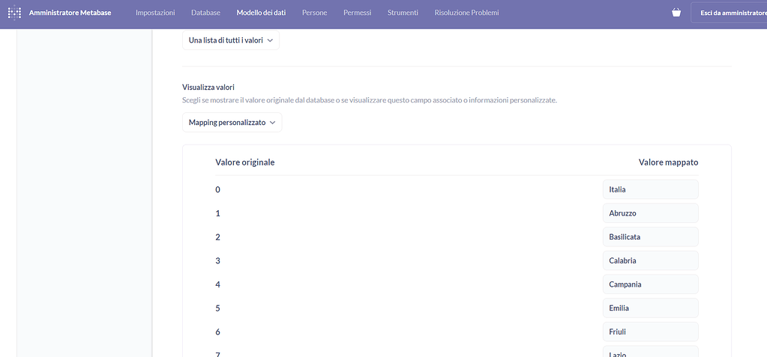Click the description text starting 'Scegli se mostrare'
This screenshot has width=767, height=357.
point(370,100)
